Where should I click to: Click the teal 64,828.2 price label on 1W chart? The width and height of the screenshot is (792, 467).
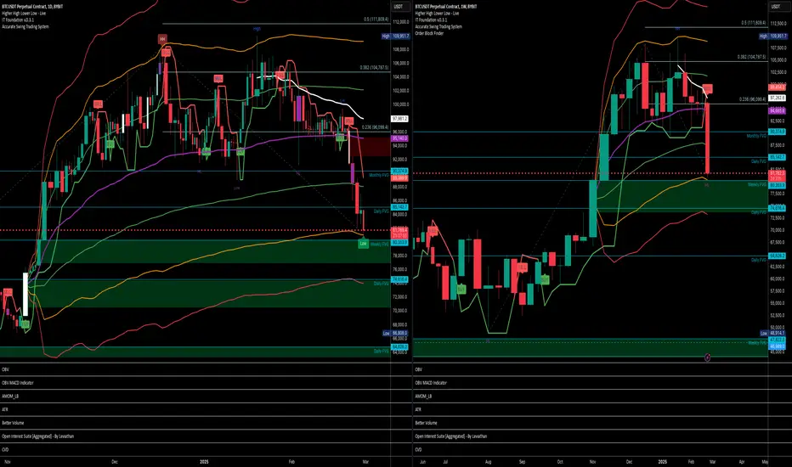pos(777,256)
